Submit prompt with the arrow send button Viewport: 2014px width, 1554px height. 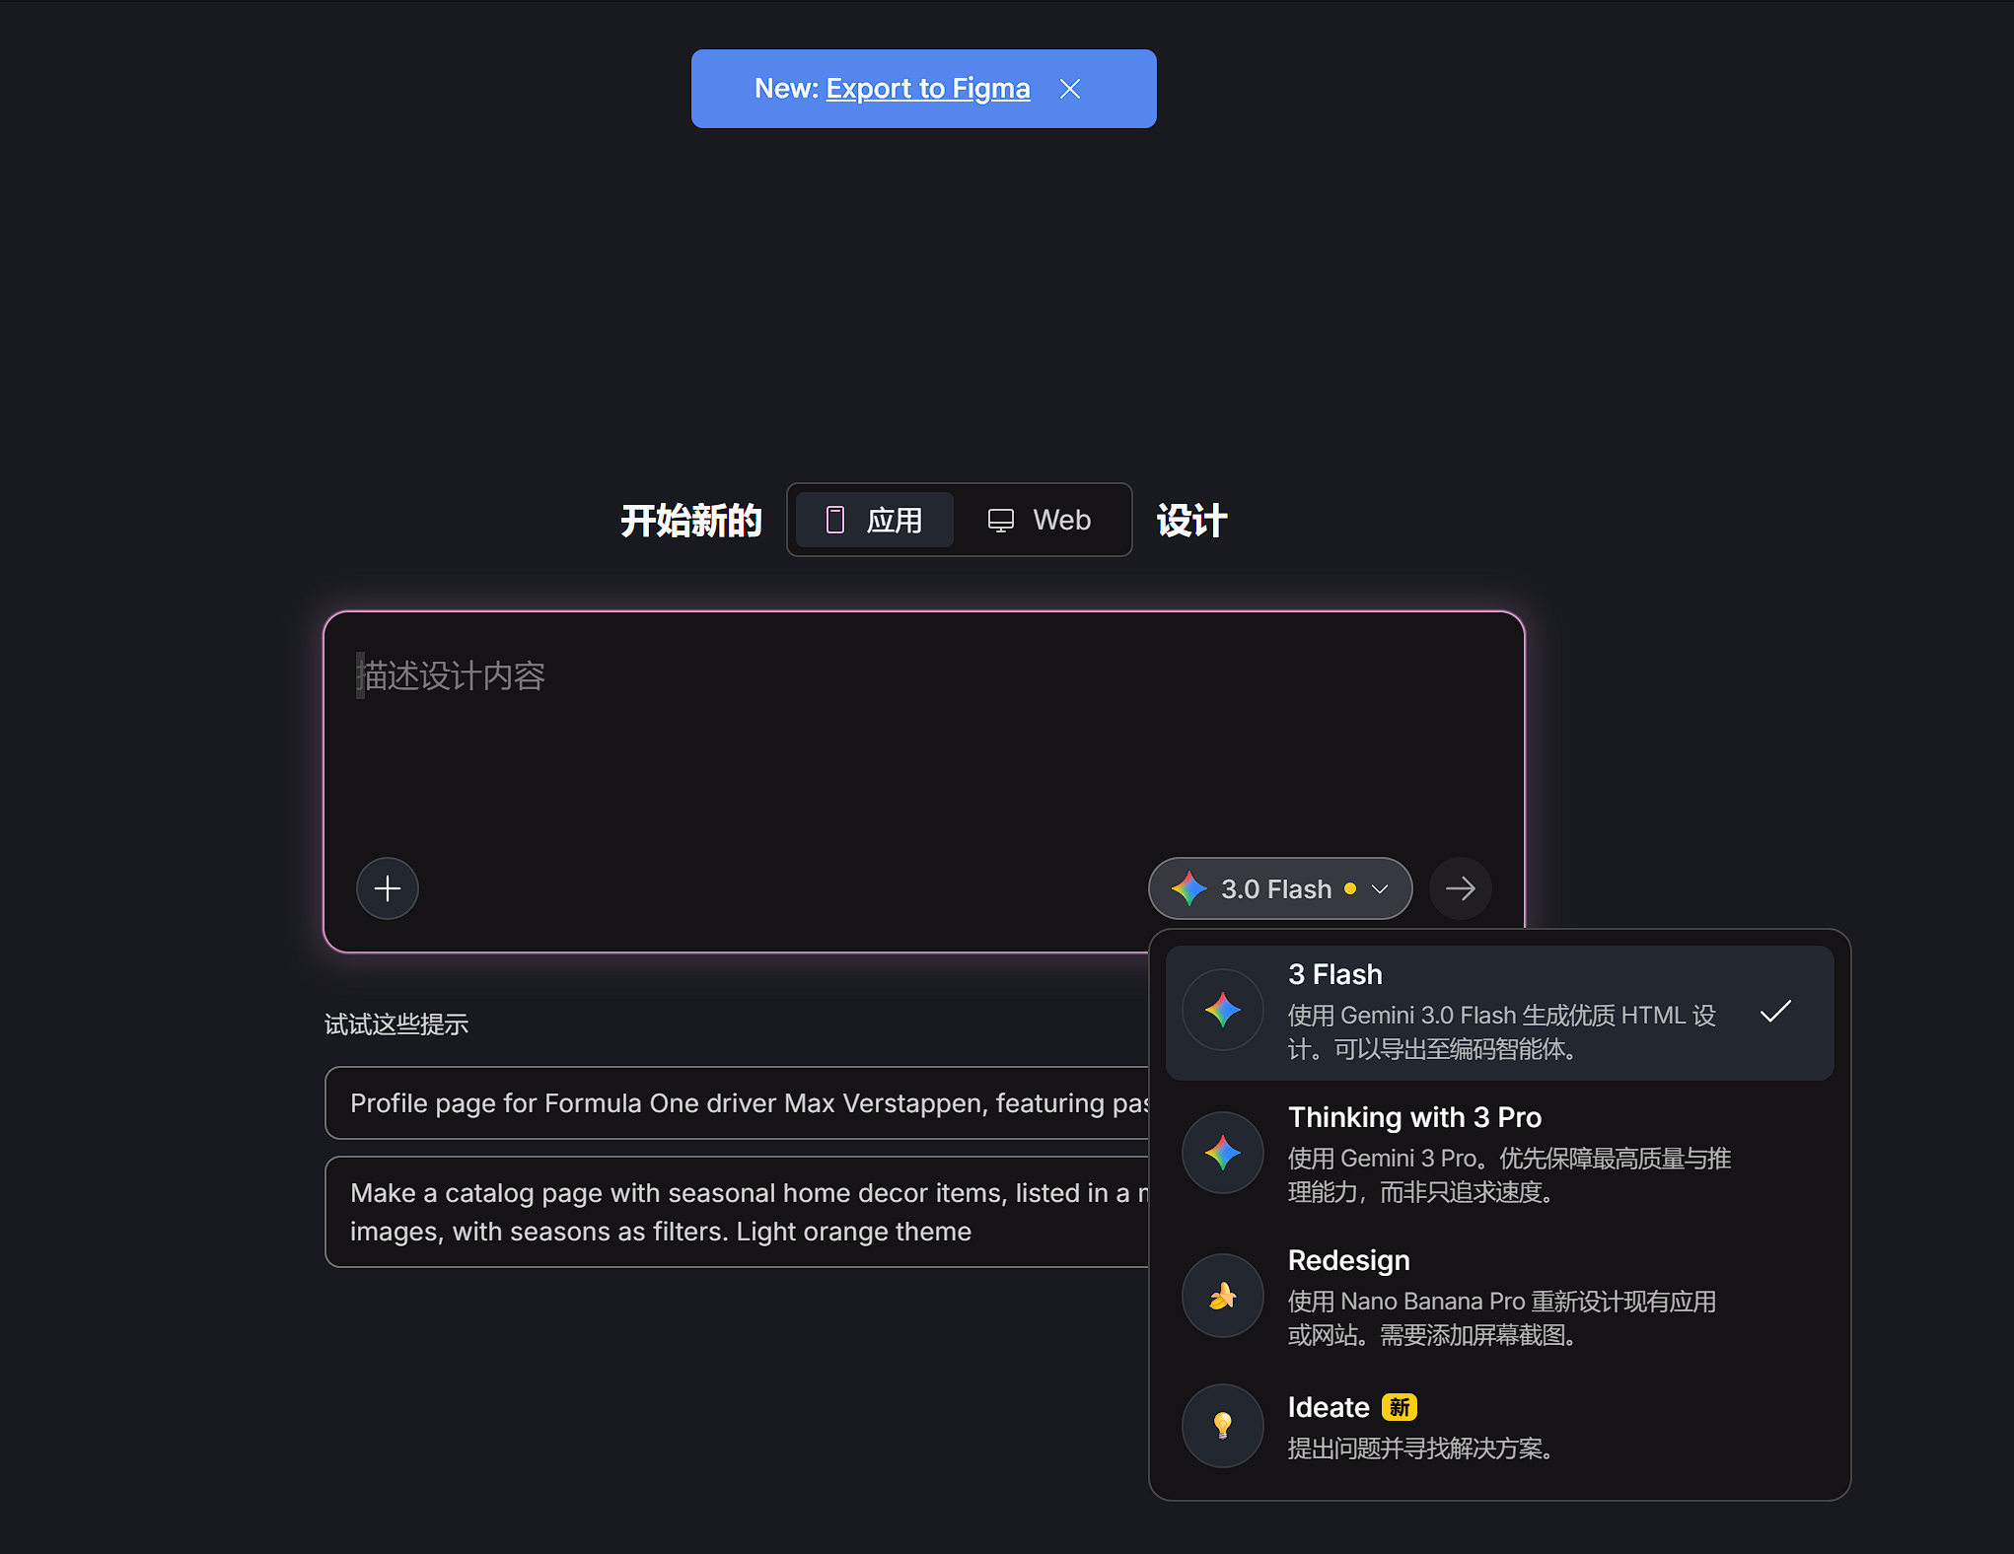[1461, 888]
